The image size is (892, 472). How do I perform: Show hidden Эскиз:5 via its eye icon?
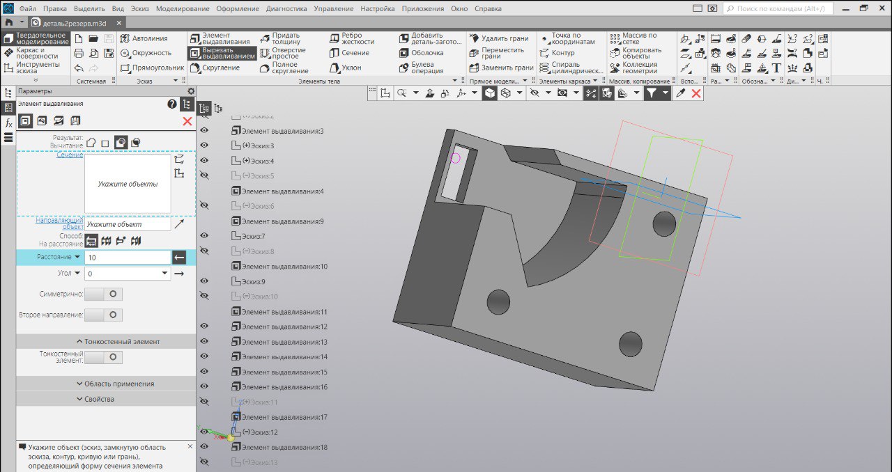click(x=205, y=176)
